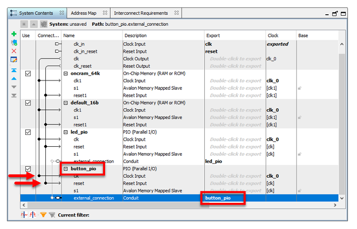Click the reset domain display icon at bottom

coord(33,214)
